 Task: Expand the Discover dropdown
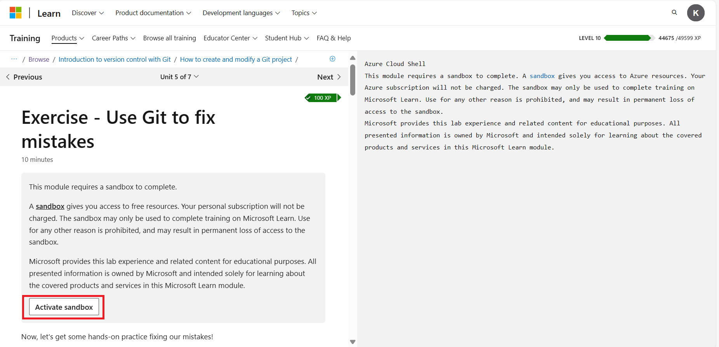88,13
